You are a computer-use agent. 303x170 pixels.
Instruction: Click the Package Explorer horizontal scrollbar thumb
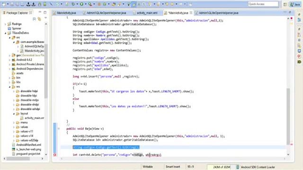click(18, 159)
